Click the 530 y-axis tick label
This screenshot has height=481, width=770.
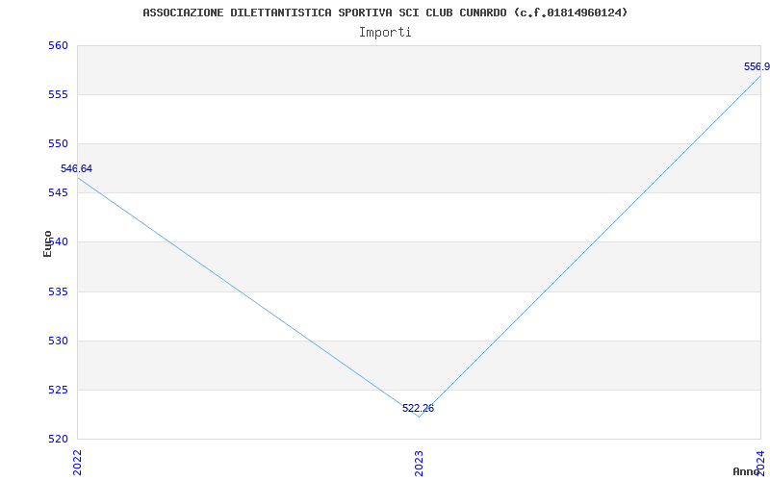[x=58, y=342]
